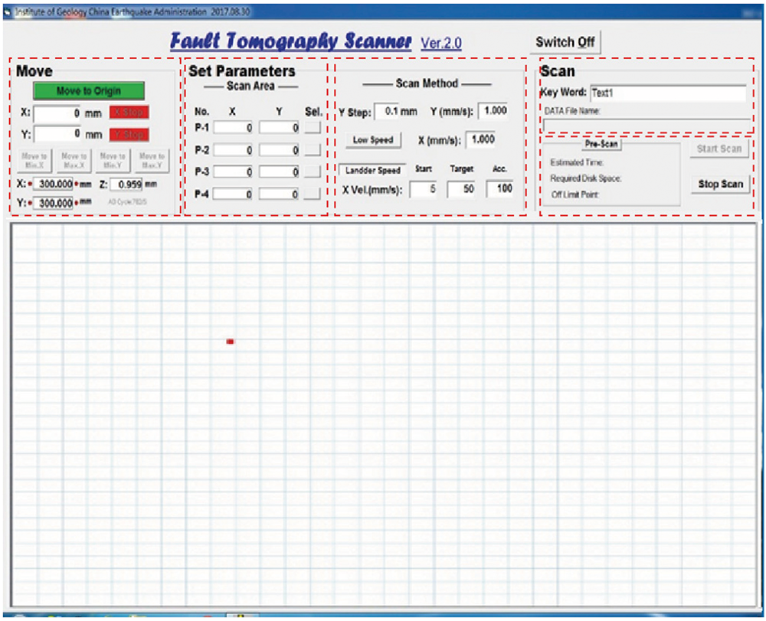Click the Z value 0.959 field
766x621 pixels.
[126, 185]
